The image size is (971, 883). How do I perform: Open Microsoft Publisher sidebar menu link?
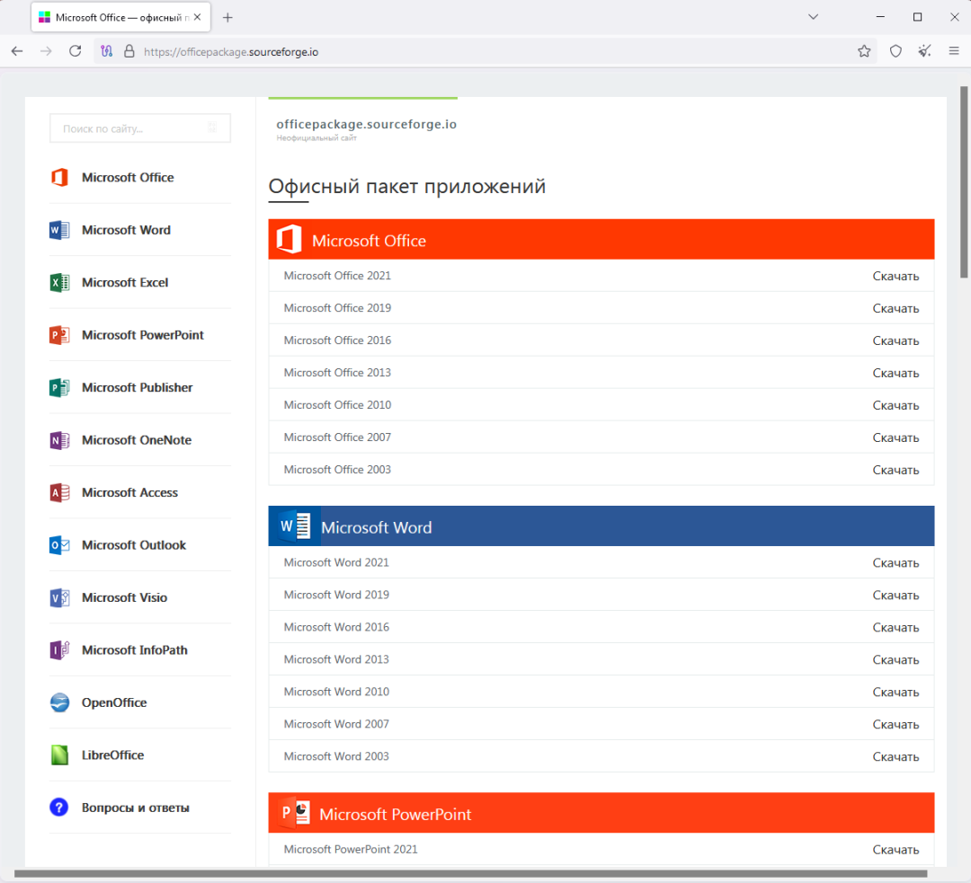[137, 388]
